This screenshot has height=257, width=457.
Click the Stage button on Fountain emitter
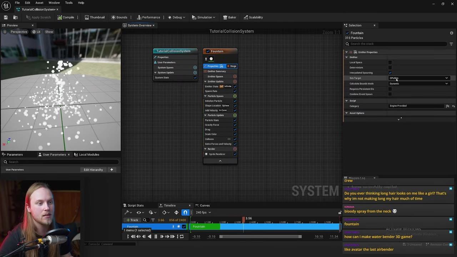[232, 66]
